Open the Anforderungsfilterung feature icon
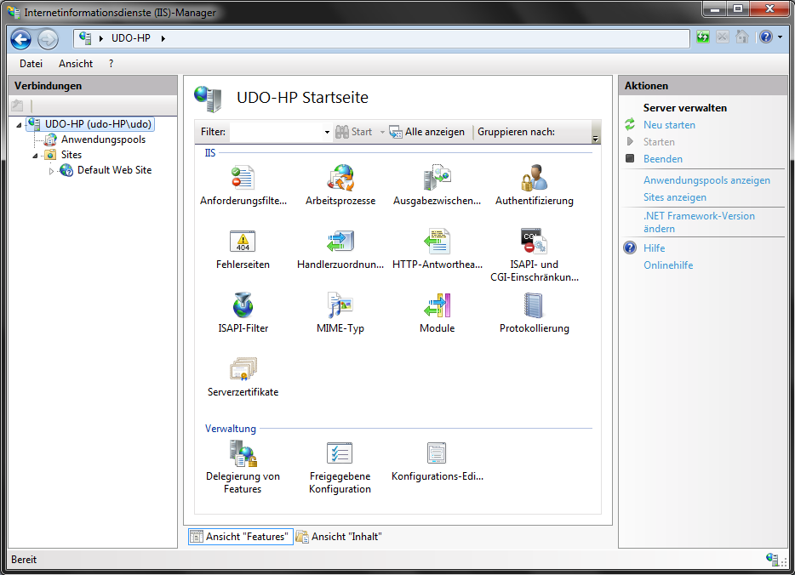795x575 pixels. click(243, 178)
